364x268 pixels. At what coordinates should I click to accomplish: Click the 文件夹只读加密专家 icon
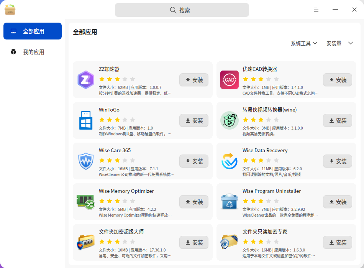(x=230, y=242)
